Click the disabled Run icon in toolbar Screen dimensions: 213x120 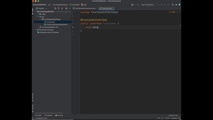pyautogui.click(x=158, y=5)
